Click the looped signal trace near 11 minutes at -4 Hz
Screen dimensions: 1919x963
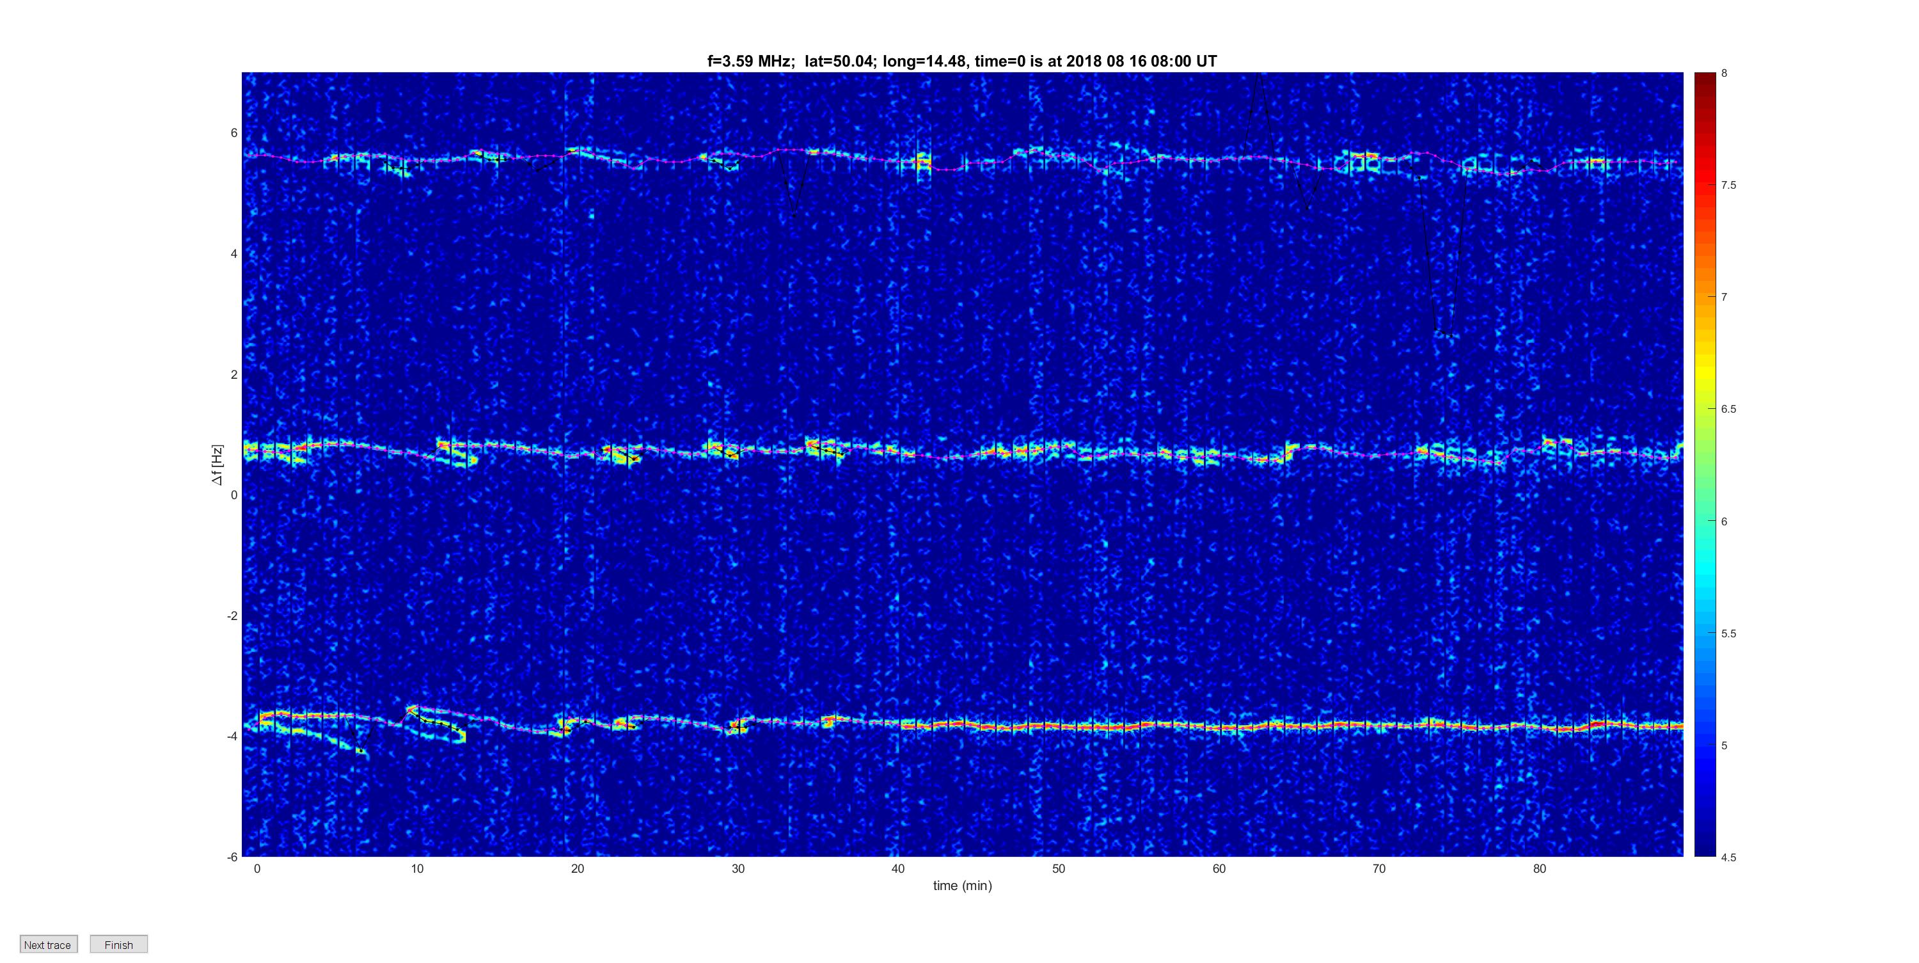436,724
